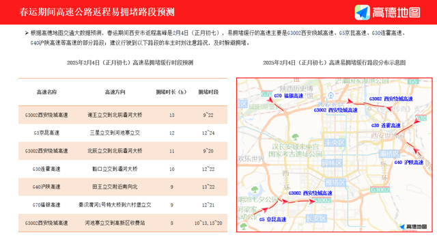This screenshot has height=246, width=437.
Task: Select G3002西安绕城高速 in the 13-hour row
Action: 46,115
